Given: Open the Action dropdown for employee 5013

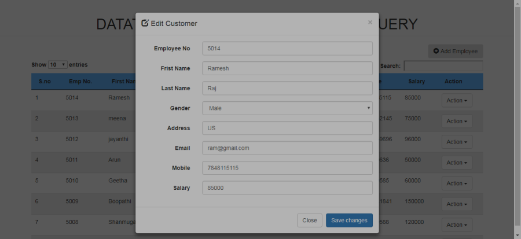Looking at the screenshot, I should click(x=457, y=121).
